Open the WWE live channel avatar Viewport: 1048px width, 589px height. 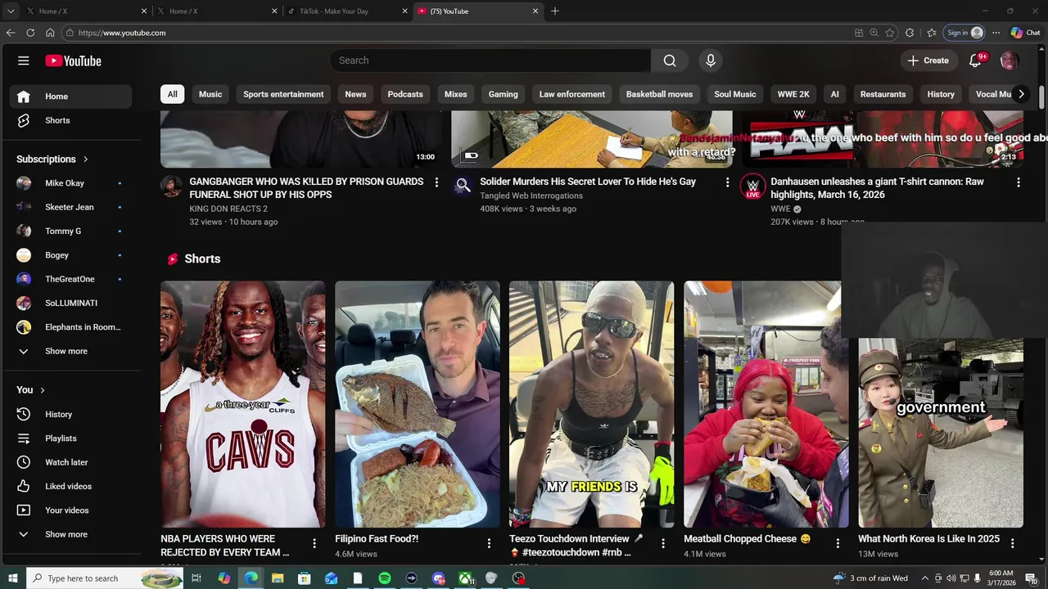click(752, 187)
